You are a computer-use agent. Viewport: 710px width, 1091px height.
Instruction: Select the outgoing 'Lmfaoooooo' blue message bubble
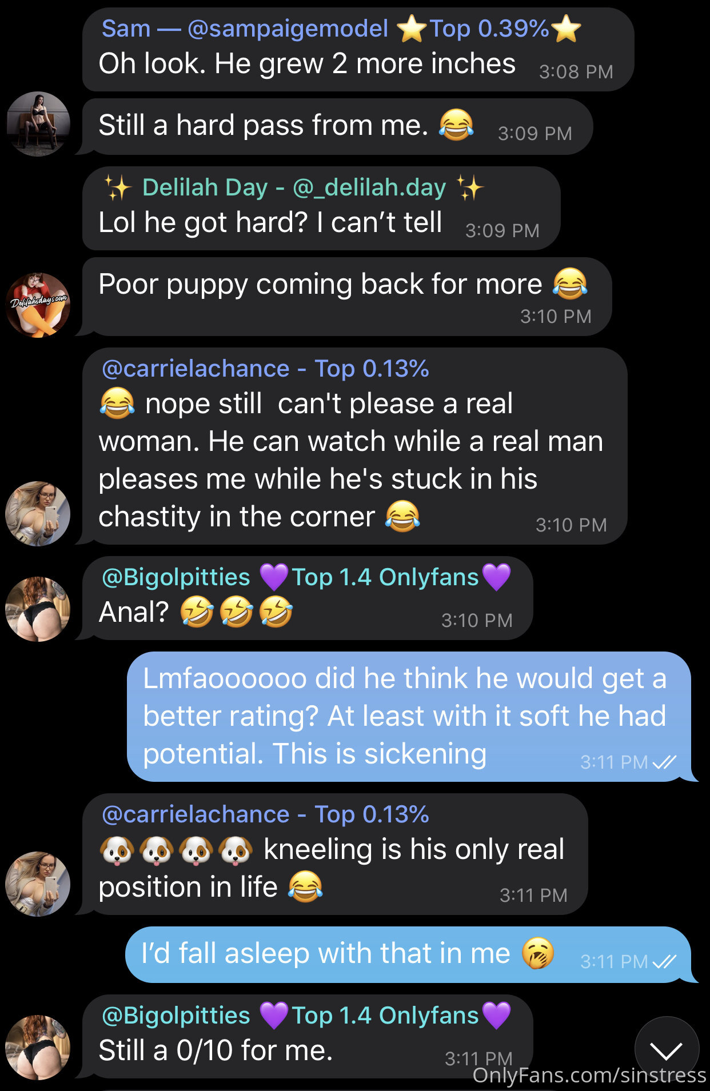pos(409,717)
